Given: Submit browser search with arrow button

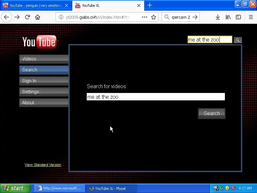Looking at the screenshot, I should pyautogui.click(x=195, y=17).
